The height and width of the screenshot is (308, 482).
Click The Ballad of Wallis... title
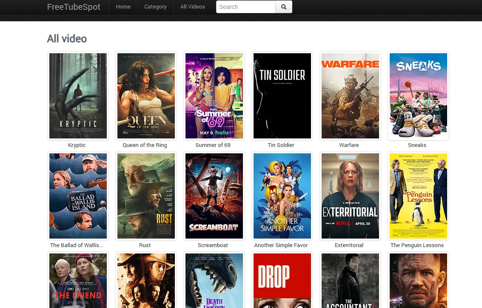point(77,245)
